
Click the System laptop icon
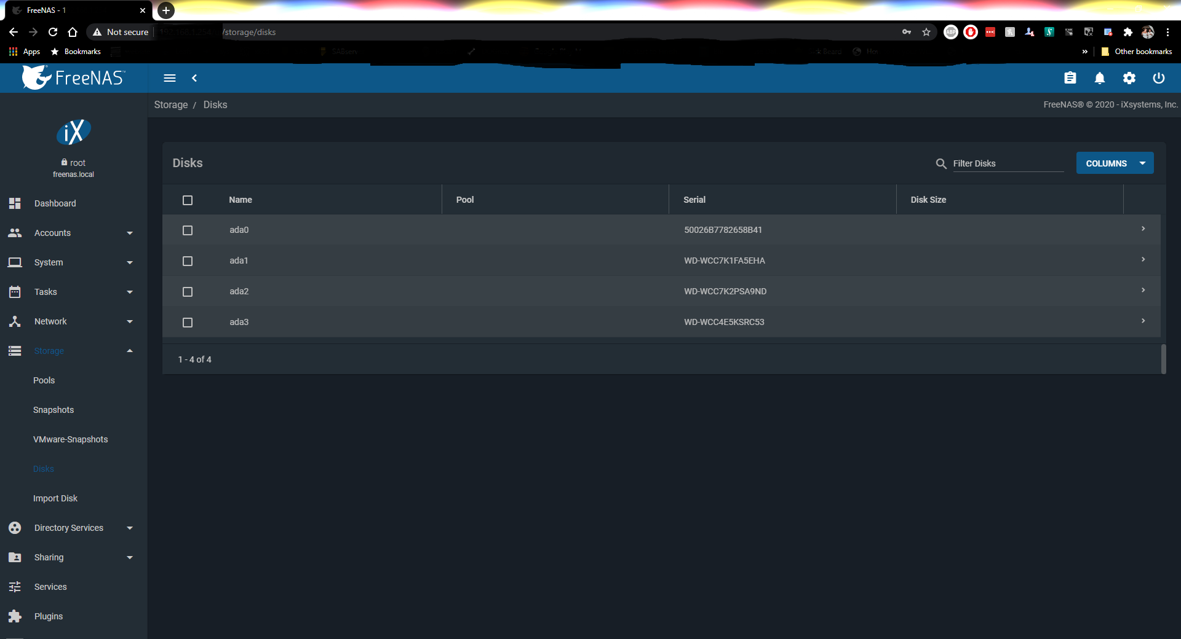point(15,262)
